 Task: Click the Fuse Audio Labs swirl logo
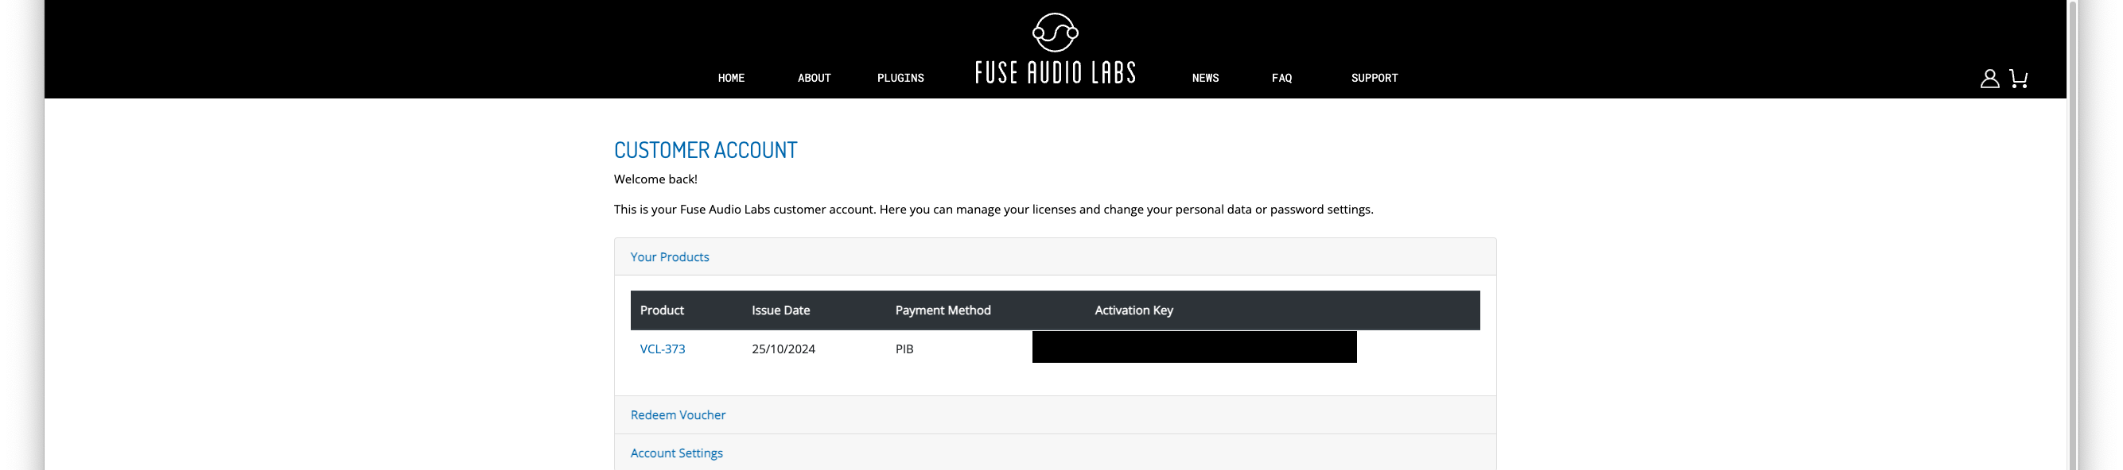1055,32
